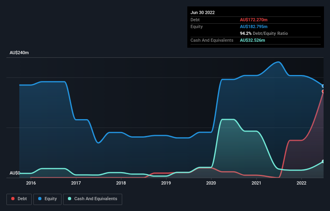Toggle the Debt legend button
The height and width of the screenshot is (211, 330).
(x=19, y=199)
